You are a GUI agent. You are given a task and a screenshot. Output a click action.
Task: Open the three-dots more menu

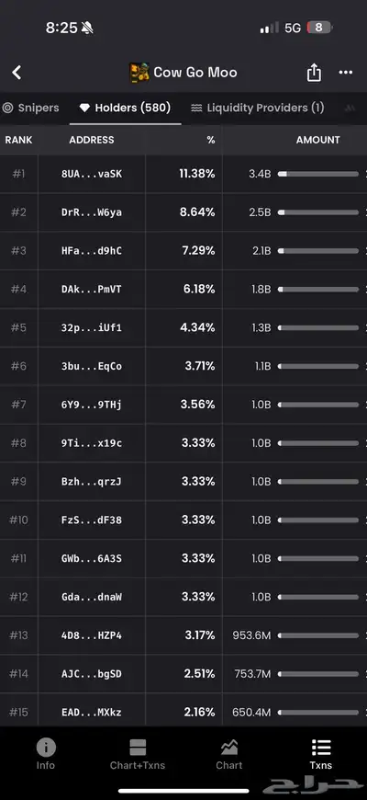coord(346,73)
